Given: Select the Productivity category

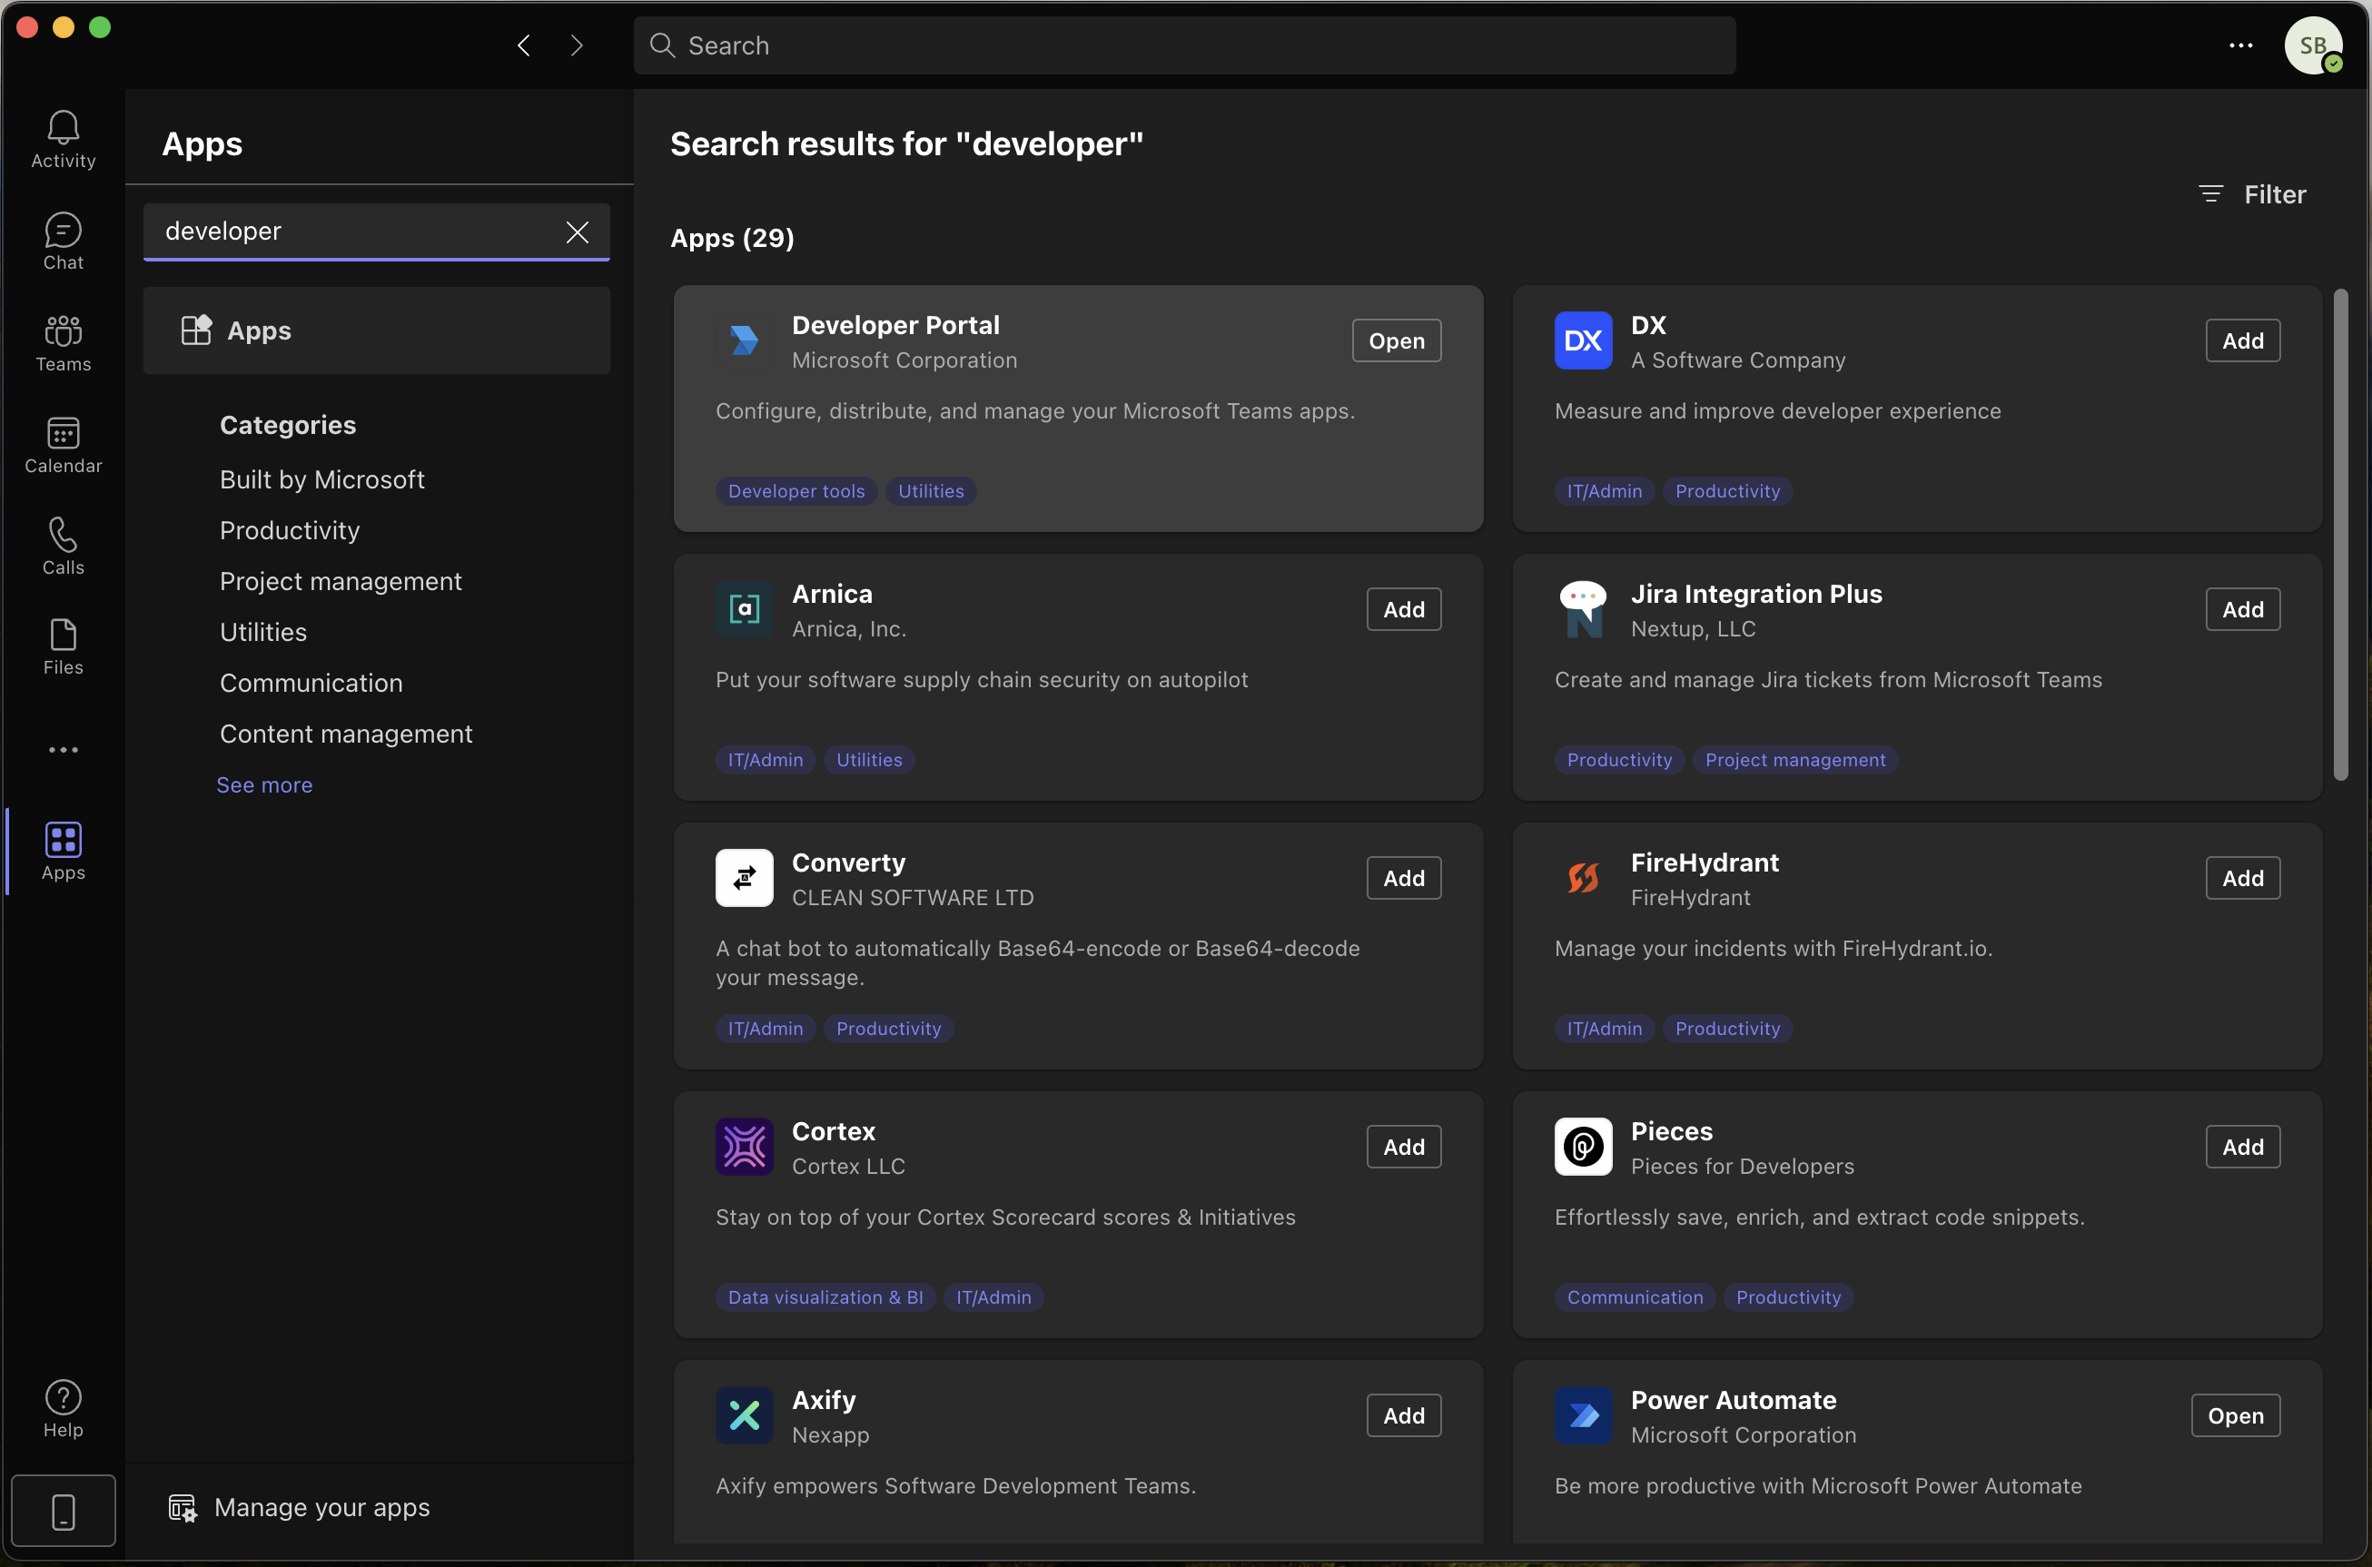Looking at the screenshot, I should 290,531.
